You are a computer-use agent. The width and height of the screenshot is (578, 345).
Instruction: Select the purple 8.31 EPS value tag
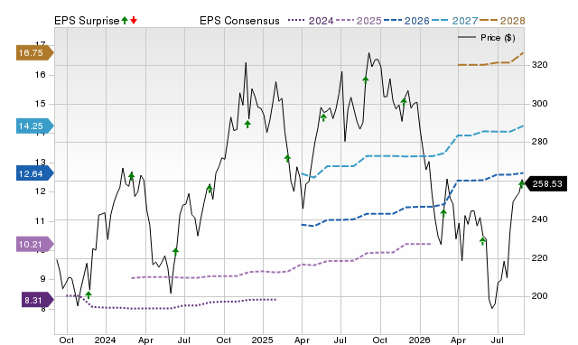[x=38, y=300]
